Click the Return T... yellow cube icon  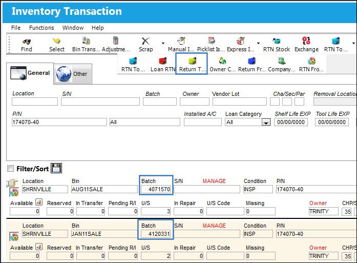pyautogui.click(x=193, y=61)
